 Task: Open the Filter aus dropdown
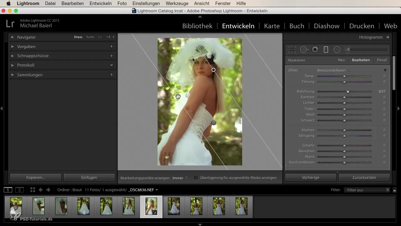point(367,190)
